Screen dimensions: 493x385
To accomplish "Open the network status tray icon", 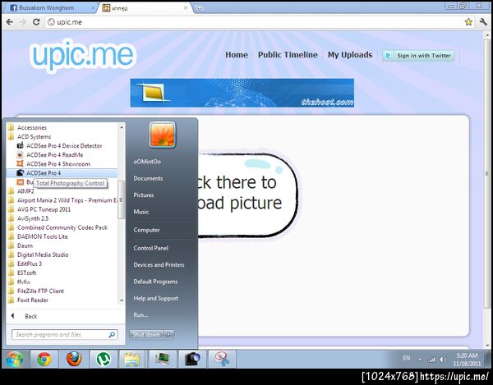I will (433, 360).
